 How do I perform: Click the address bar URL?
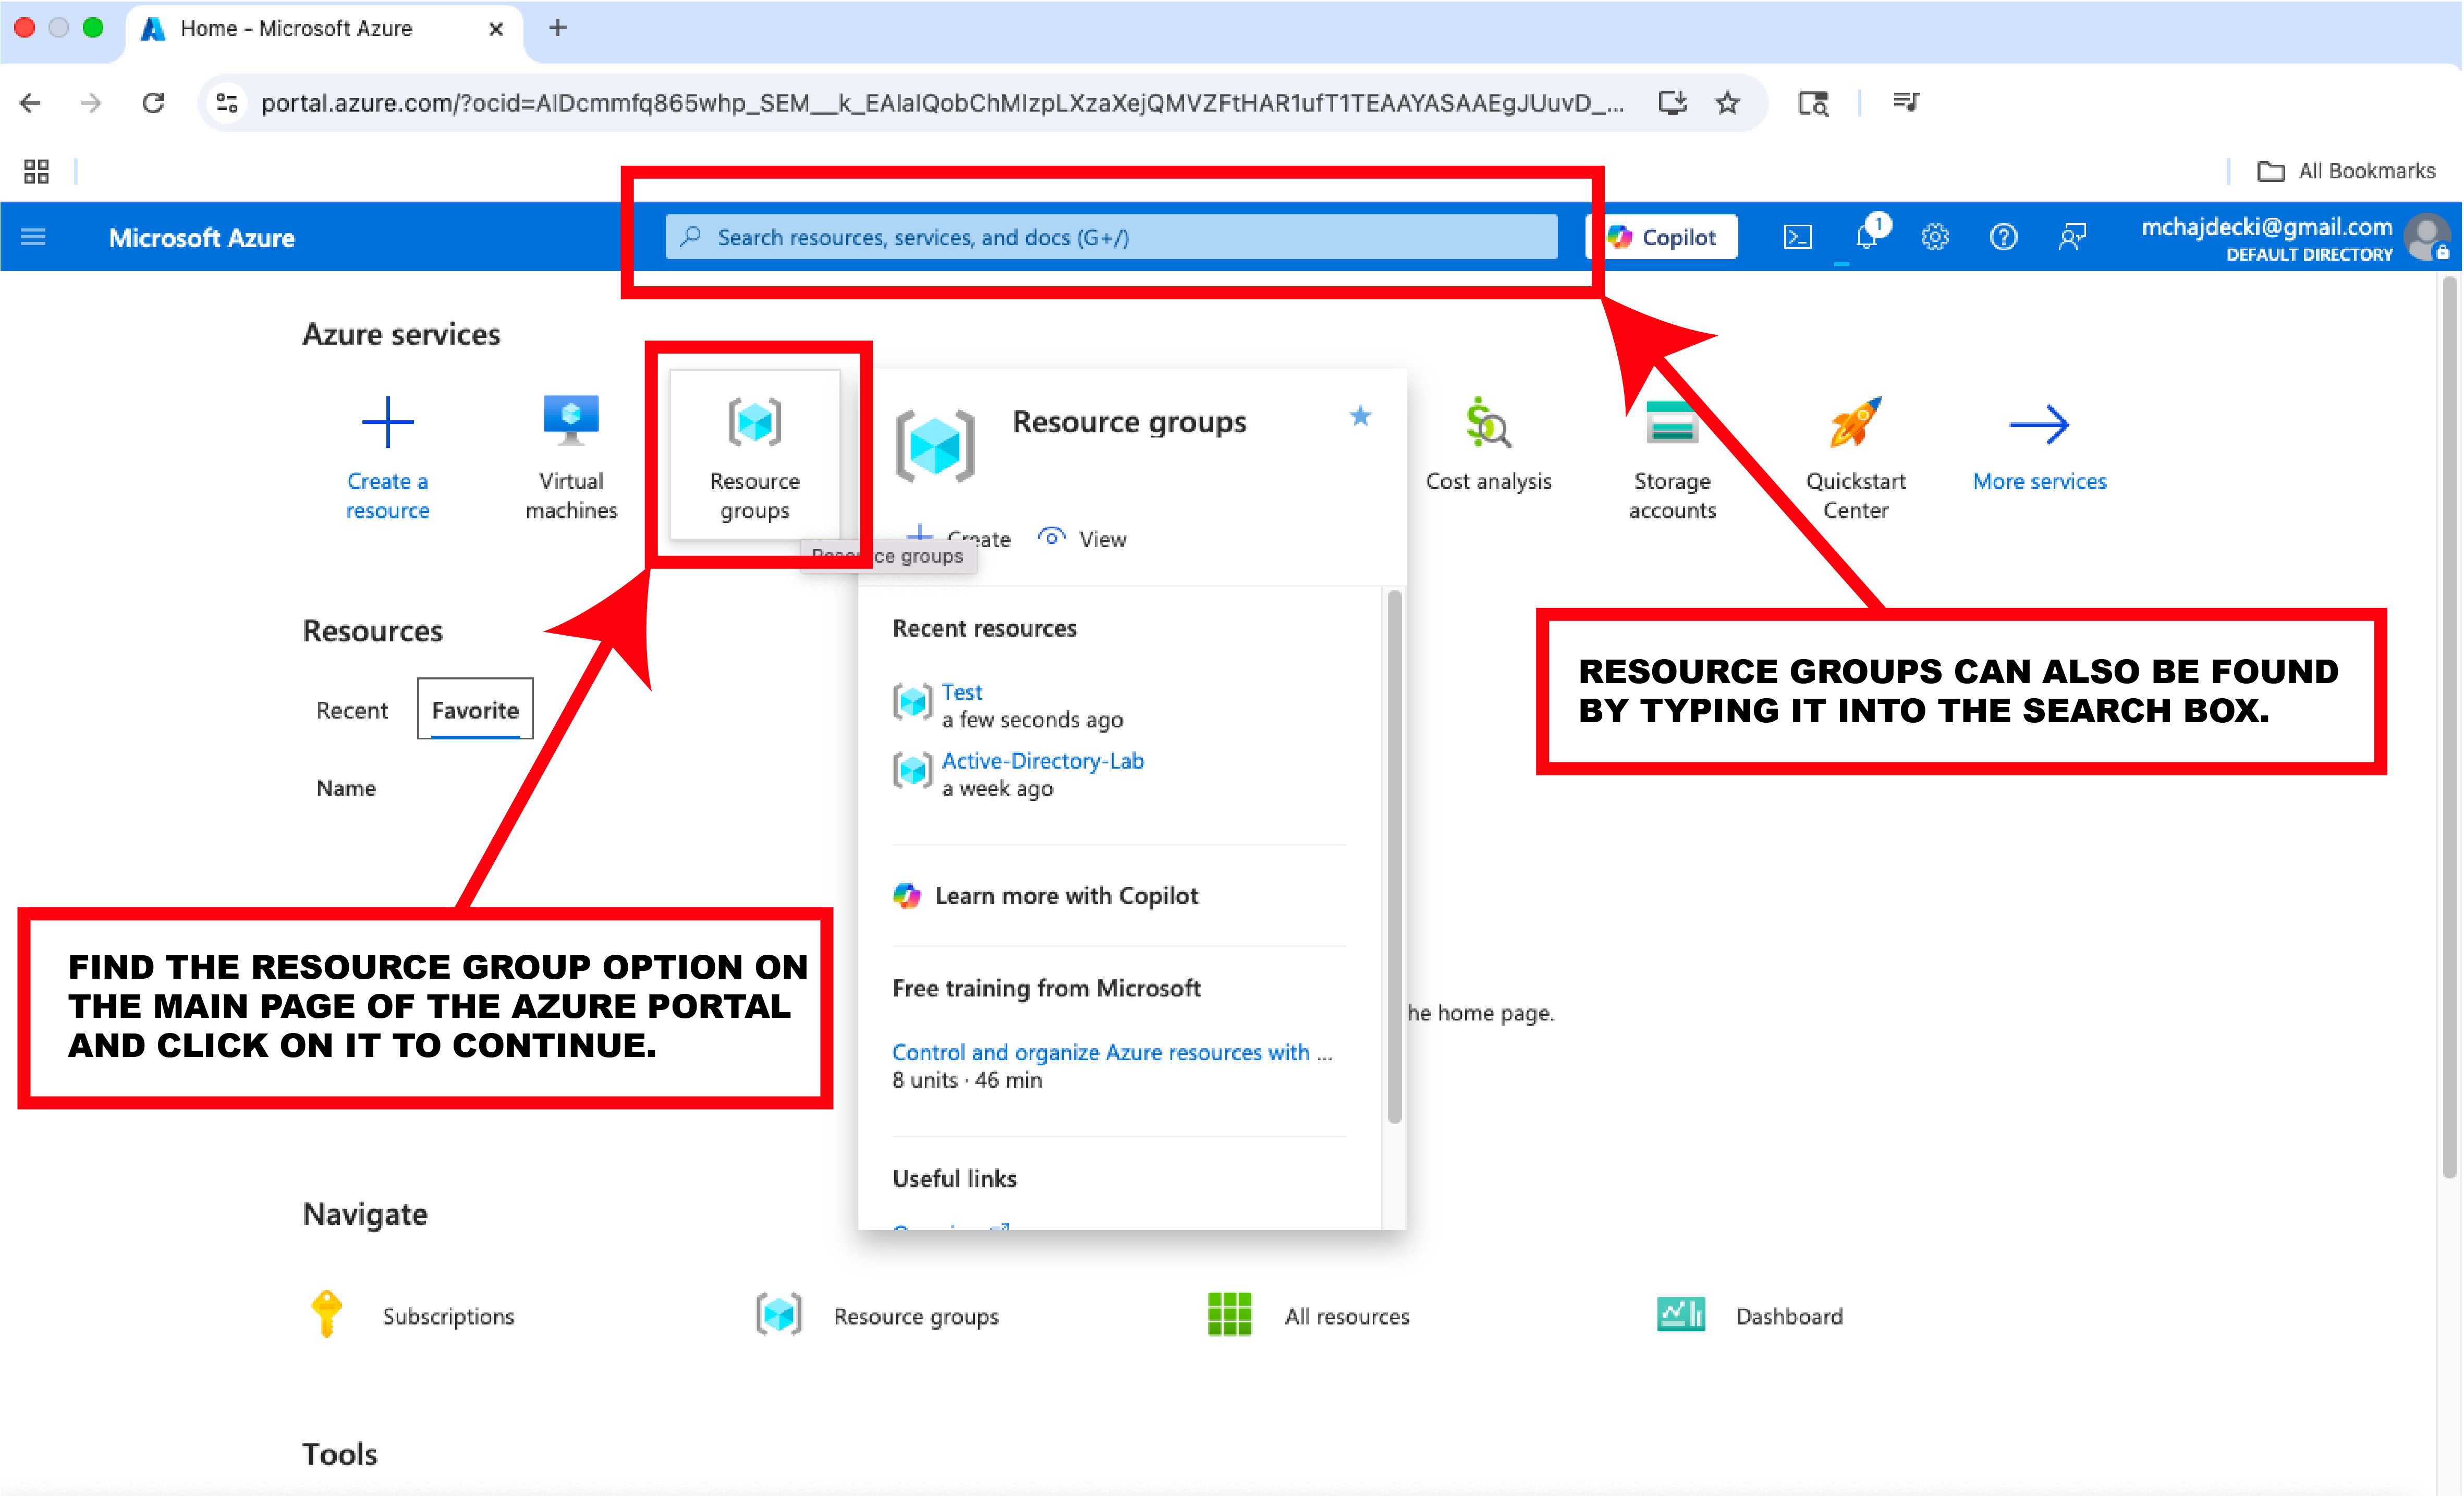pos(942,103)
